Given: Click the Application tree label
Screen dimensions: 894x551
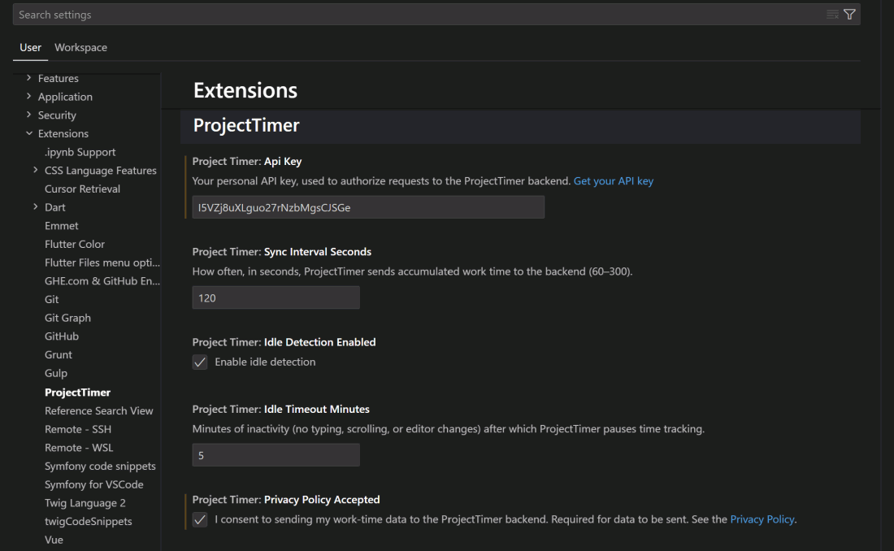Looking at the screenshot, I should click(x=65, y=97).
